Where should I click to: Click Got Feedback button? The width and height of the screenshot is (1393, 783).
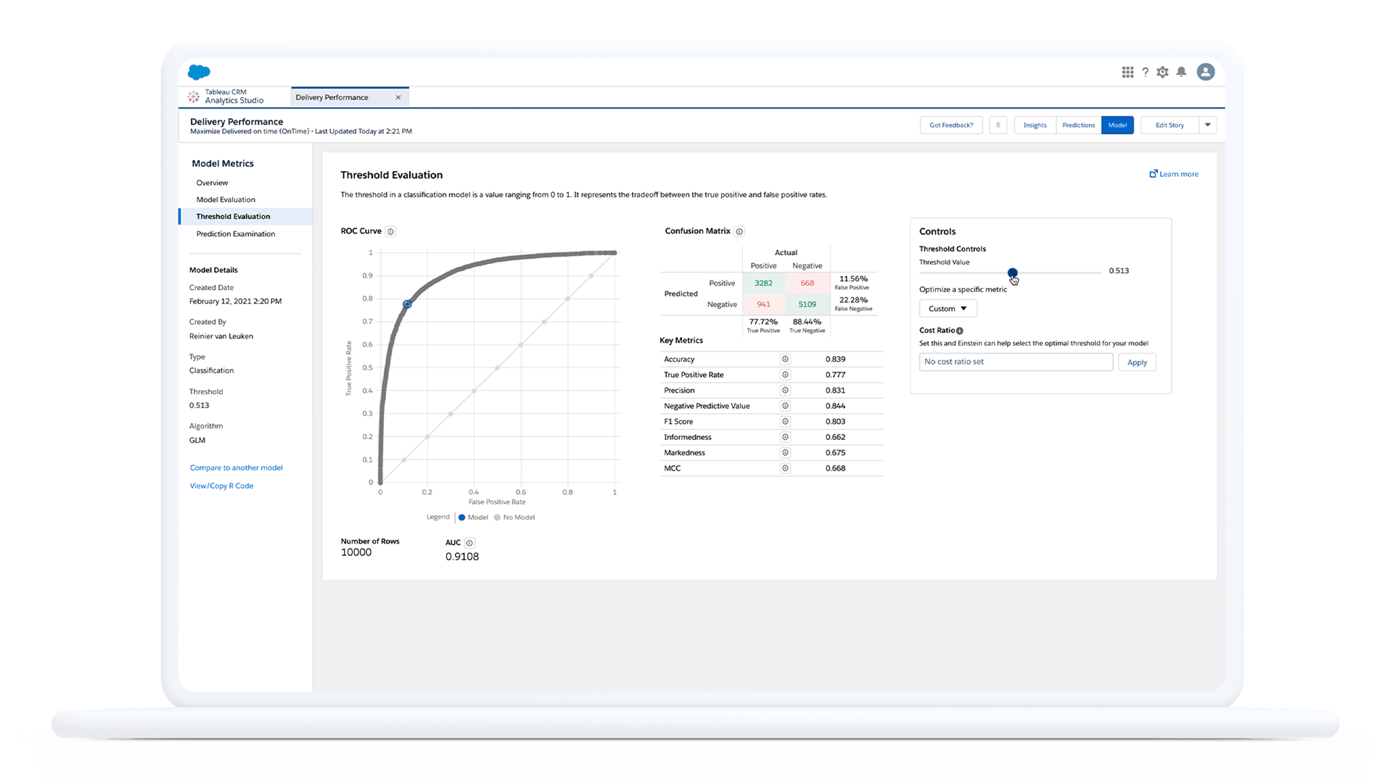click(x=951, y=125)
